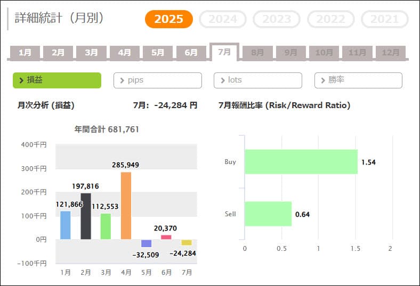Open the 4月 month tab
Image resolution: width=420 pixels, height=286 pixels.
tap(125, 53)
